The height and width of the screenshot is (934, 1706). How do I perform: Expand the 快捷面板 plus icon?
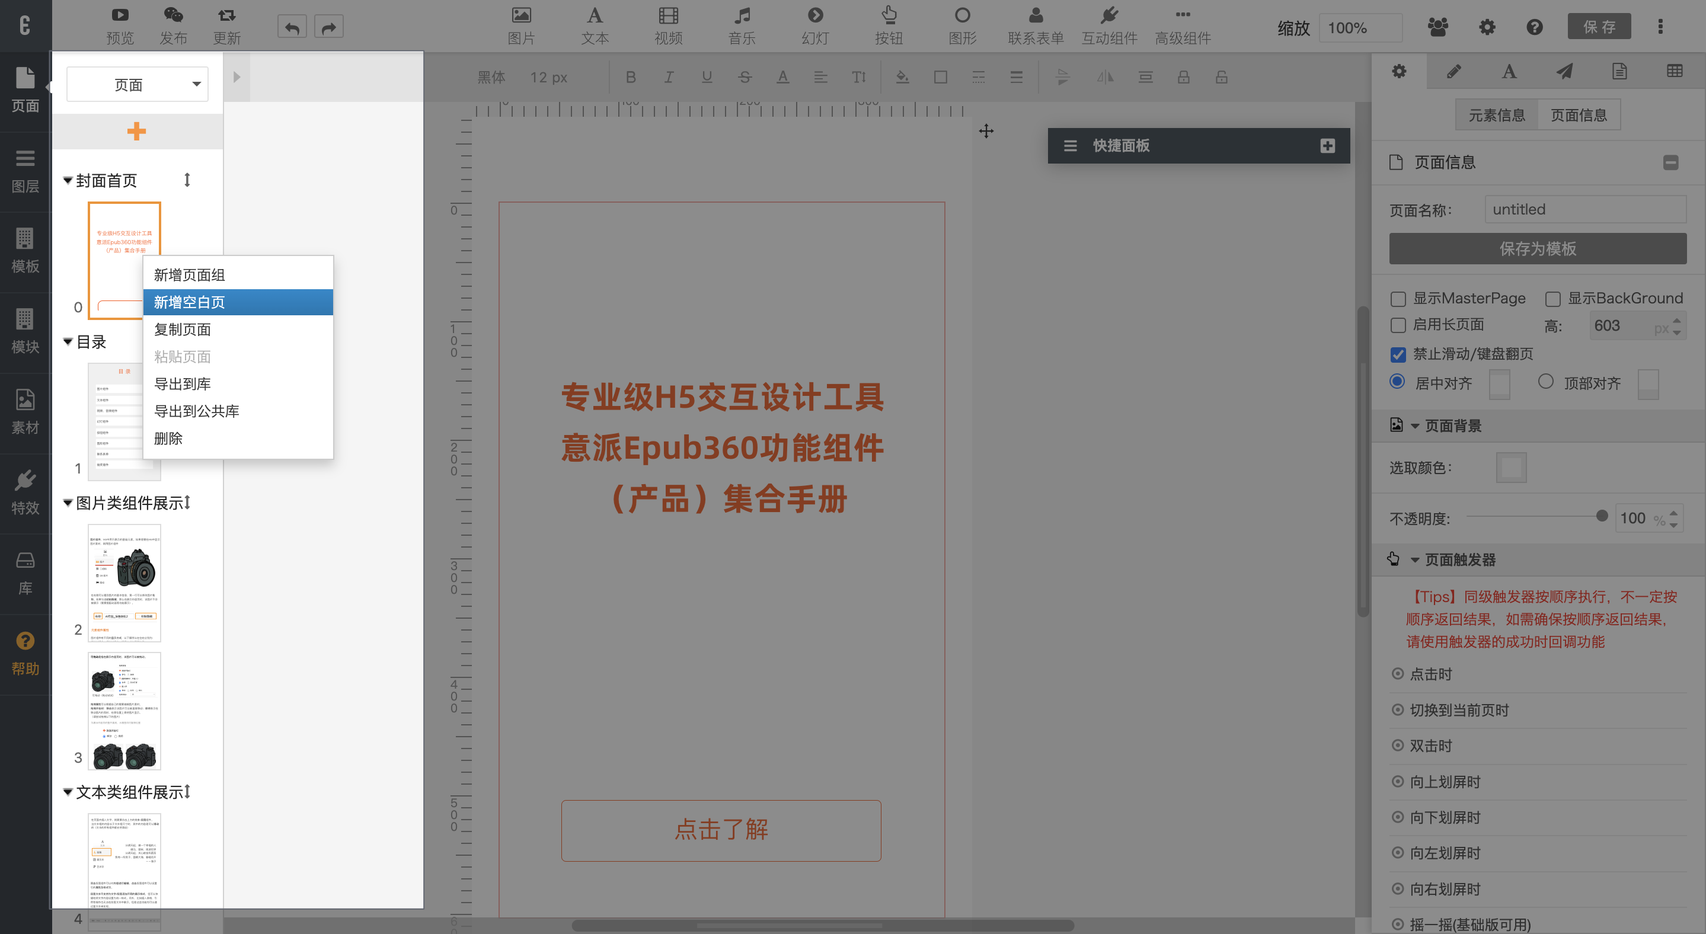click(1327, 146)
